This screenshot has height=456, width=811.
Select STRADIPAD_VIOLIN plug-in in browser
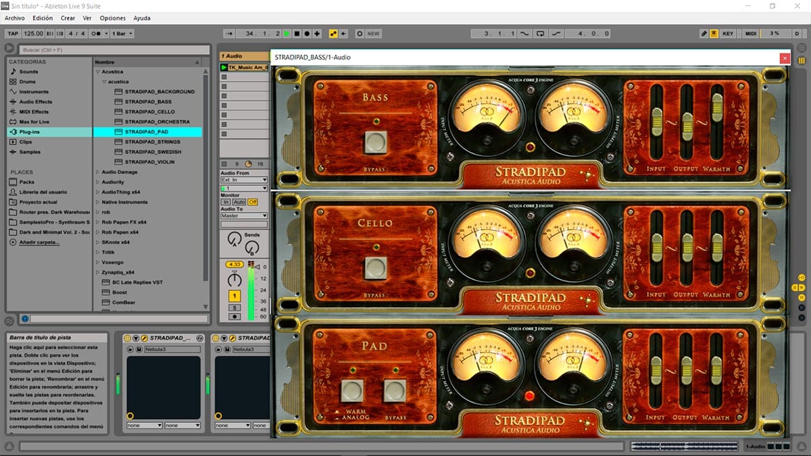150,162
